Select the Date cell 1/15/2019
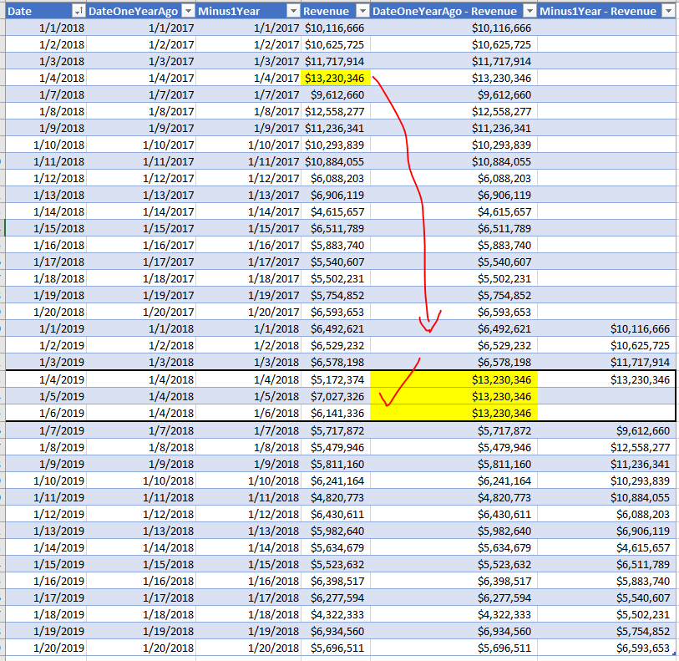 click(x=46, y=564)
